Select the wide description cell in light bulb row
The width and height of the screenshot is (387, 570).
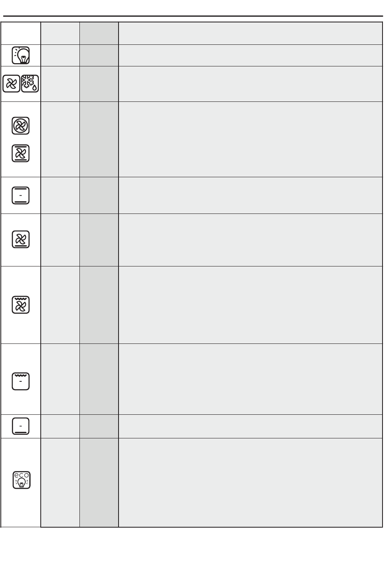(x=251, y=55)
